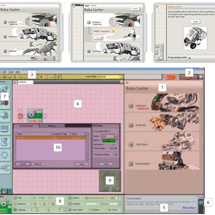The height and width of the screenshot is (215, 215).
Task: Click the Power value field
Action: [118, 198]
